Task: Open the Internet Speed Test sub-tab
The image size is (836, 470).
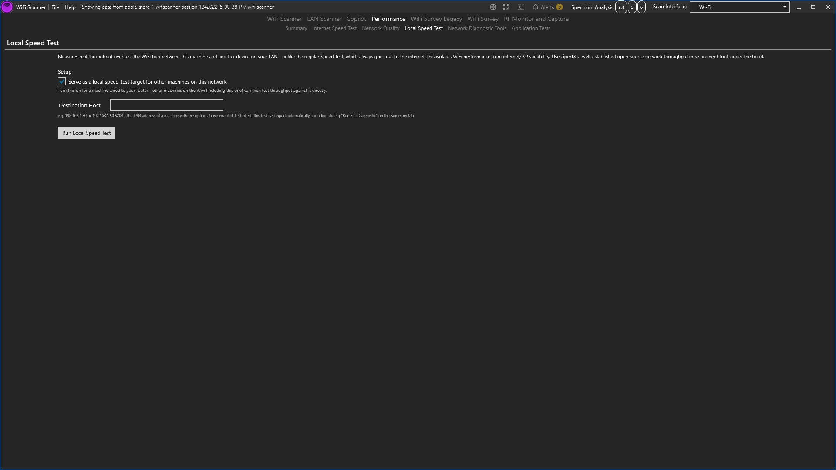Action: point(334,28)
